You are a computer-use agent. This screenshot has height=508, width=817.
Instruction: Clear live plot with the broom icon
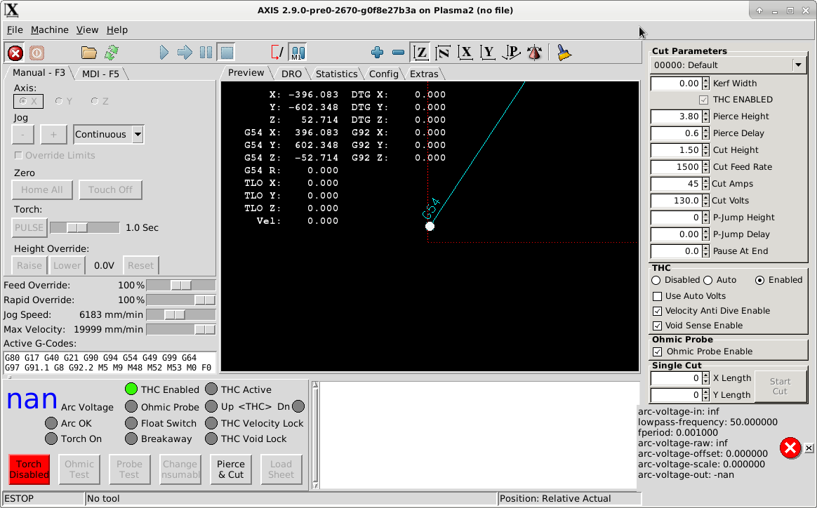(563, 53)
